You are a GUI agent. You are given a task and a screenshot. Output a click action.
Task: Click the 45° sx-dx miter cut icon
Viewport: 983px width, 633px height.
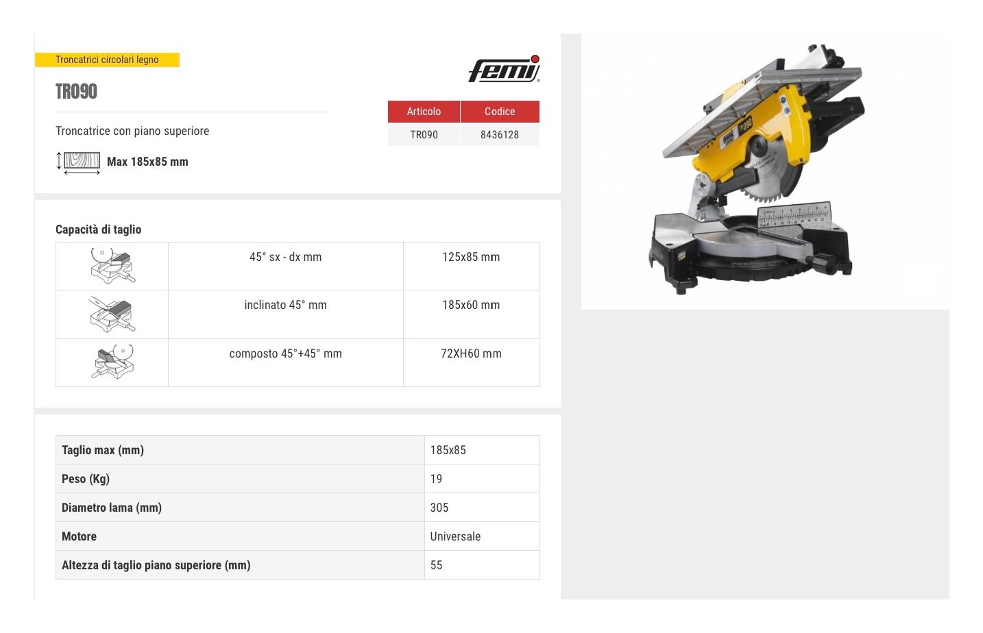[x=112, y=266]
